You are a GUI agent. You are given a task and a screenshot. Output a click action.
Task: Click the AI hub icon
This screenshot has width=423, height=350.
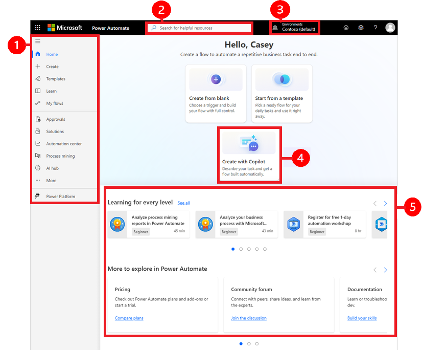(x=38, y=168)
